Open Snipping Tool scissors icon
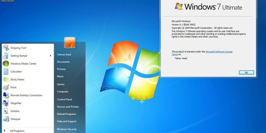The image size is (266, 133). (x=6, y=48)
